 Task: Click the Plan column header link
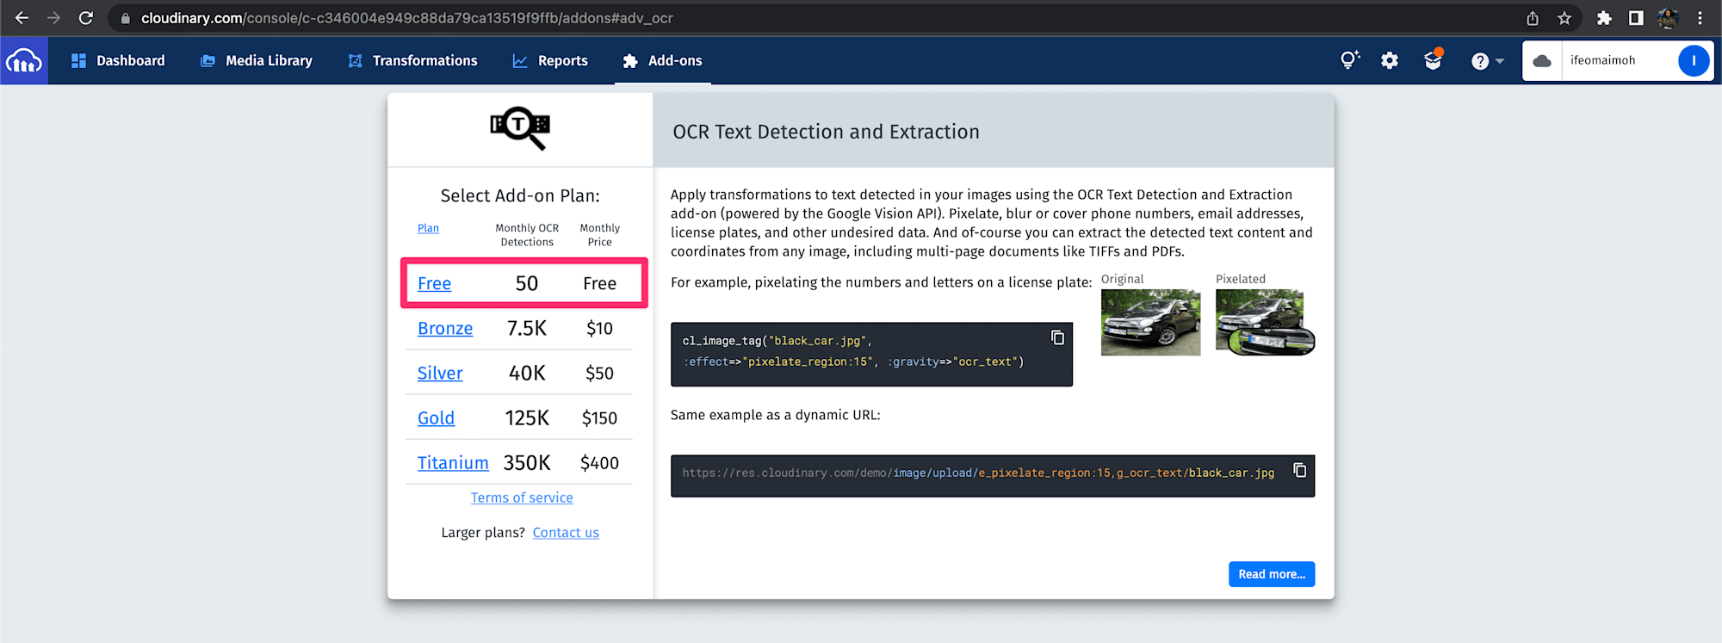click(x=428, y=228)
